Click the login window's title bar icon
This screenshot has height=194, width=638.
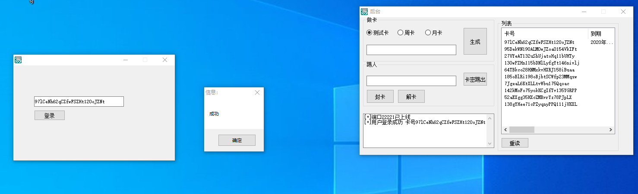point(18,60)
